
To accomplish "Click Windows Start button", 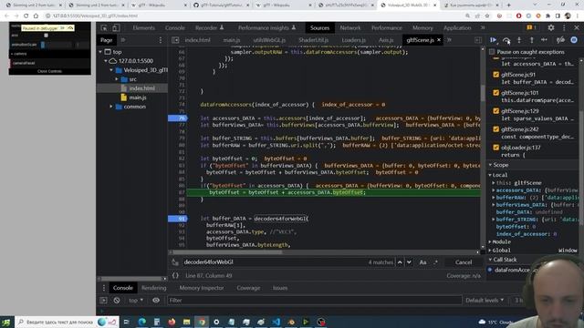I will pyautogui.click(x=6, y=322).
